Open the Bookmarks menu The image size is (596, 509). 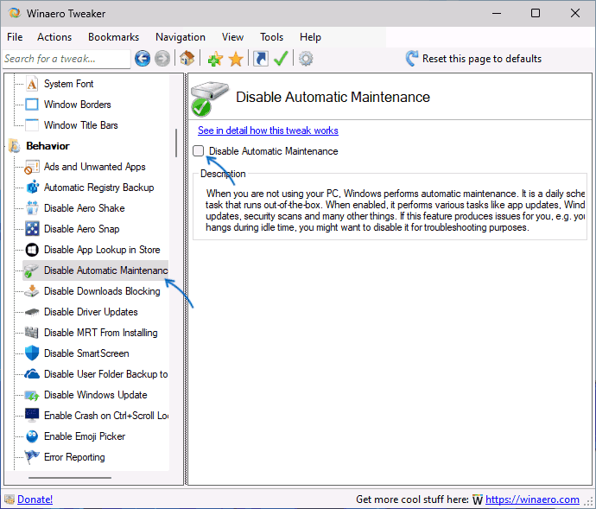[113, 37]
